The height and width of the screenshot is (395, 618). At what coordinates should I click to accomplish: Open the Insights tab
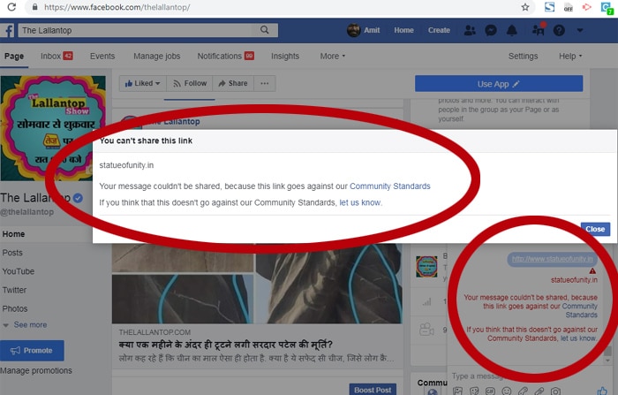tap(285, 56)
